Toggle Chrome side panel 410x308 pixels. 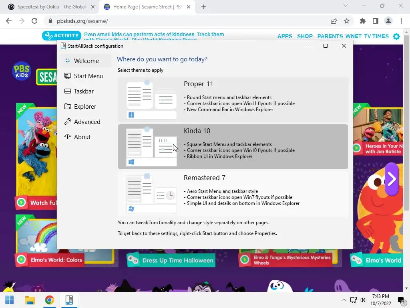click(376, 21)
